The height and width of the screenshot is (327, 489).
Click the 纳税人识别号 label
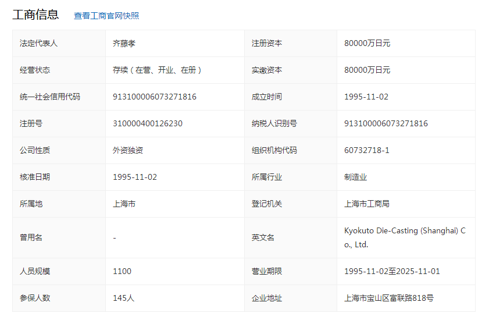pyautogui.click(x=274, y=123)
